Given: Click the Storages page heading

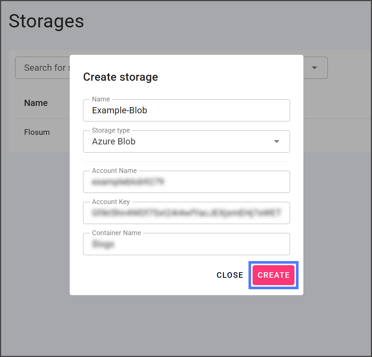Looking at the screenshot, I should click(x=46, y=21).
